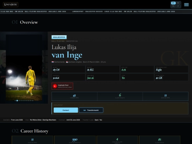
Task: Click the 8.1% body fat card
Action: coord(137,69)
